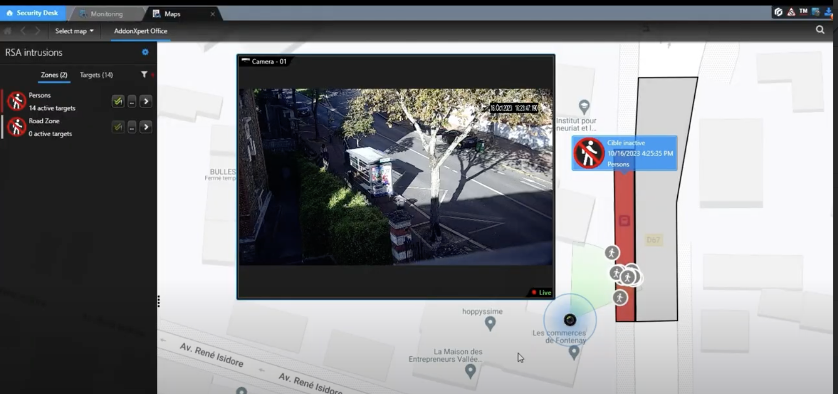Click the La Maison des Entrepreneurs pin
The width and height of the screenshot is (838, 394).
point(470,371)
